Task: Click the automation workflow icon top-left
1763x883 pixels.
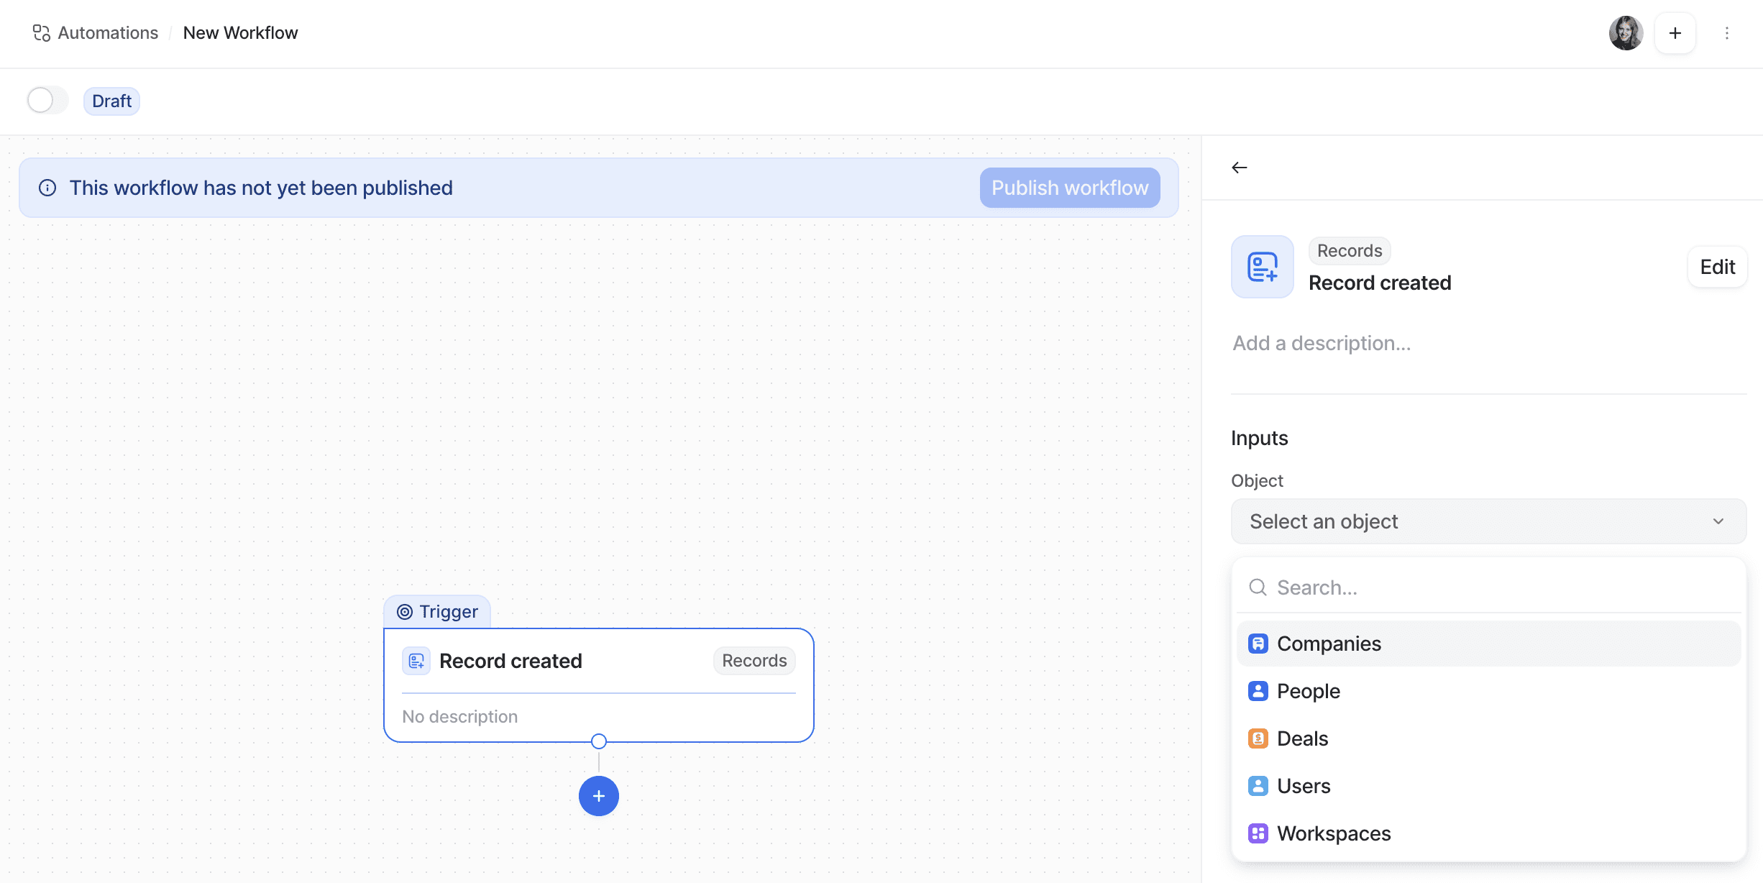Action: pos(40,32)
